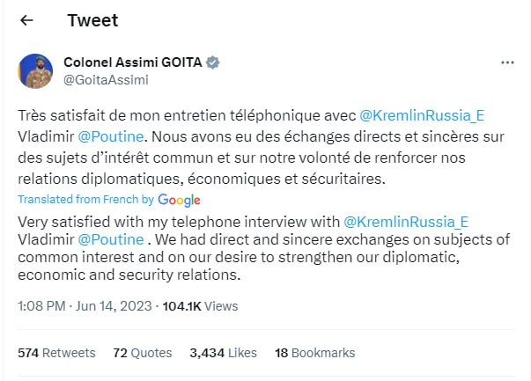Show the 3,434 Likes list
Screen dimensions: 531x381
[223, 353]
